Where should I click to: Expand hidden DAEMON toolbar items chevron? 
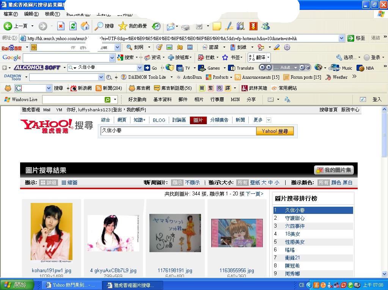[354, 76]
